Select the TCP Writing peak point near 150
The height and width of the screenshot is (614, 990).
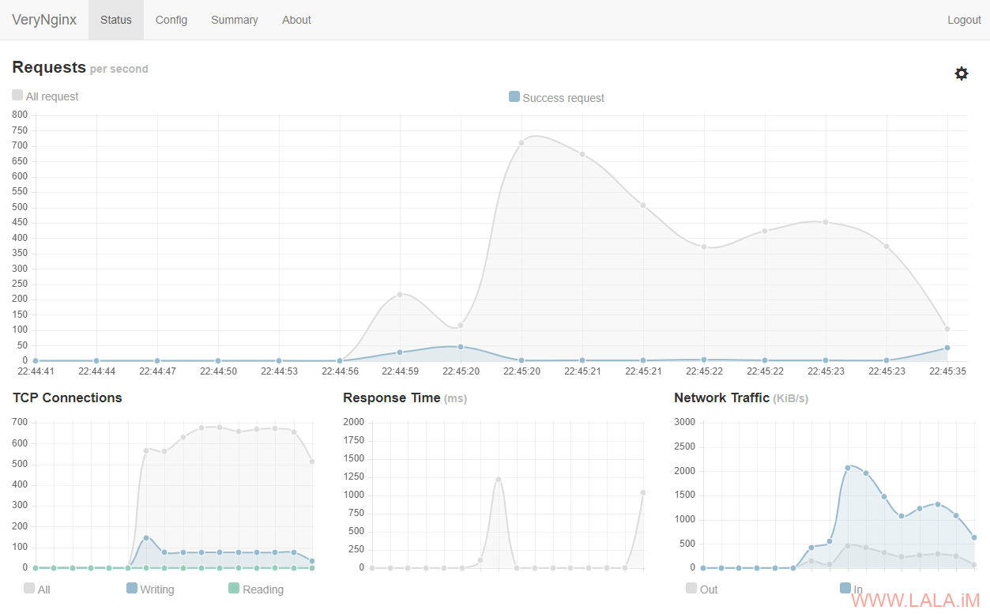pos(146,537)
